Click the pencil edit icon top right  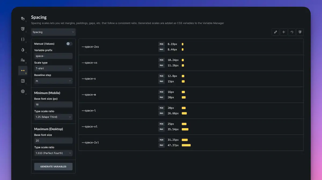[275, 32]
